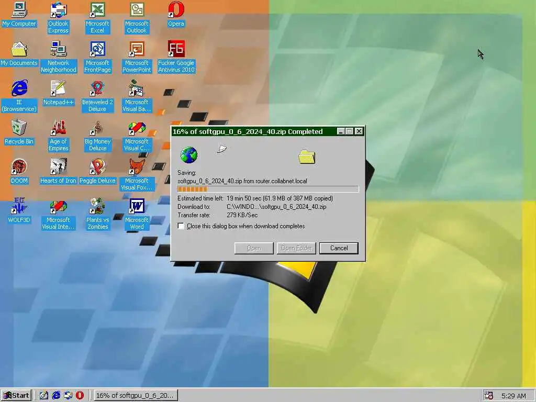
Task: Click the greyed Open button
Action: click(x=254, y=248)
